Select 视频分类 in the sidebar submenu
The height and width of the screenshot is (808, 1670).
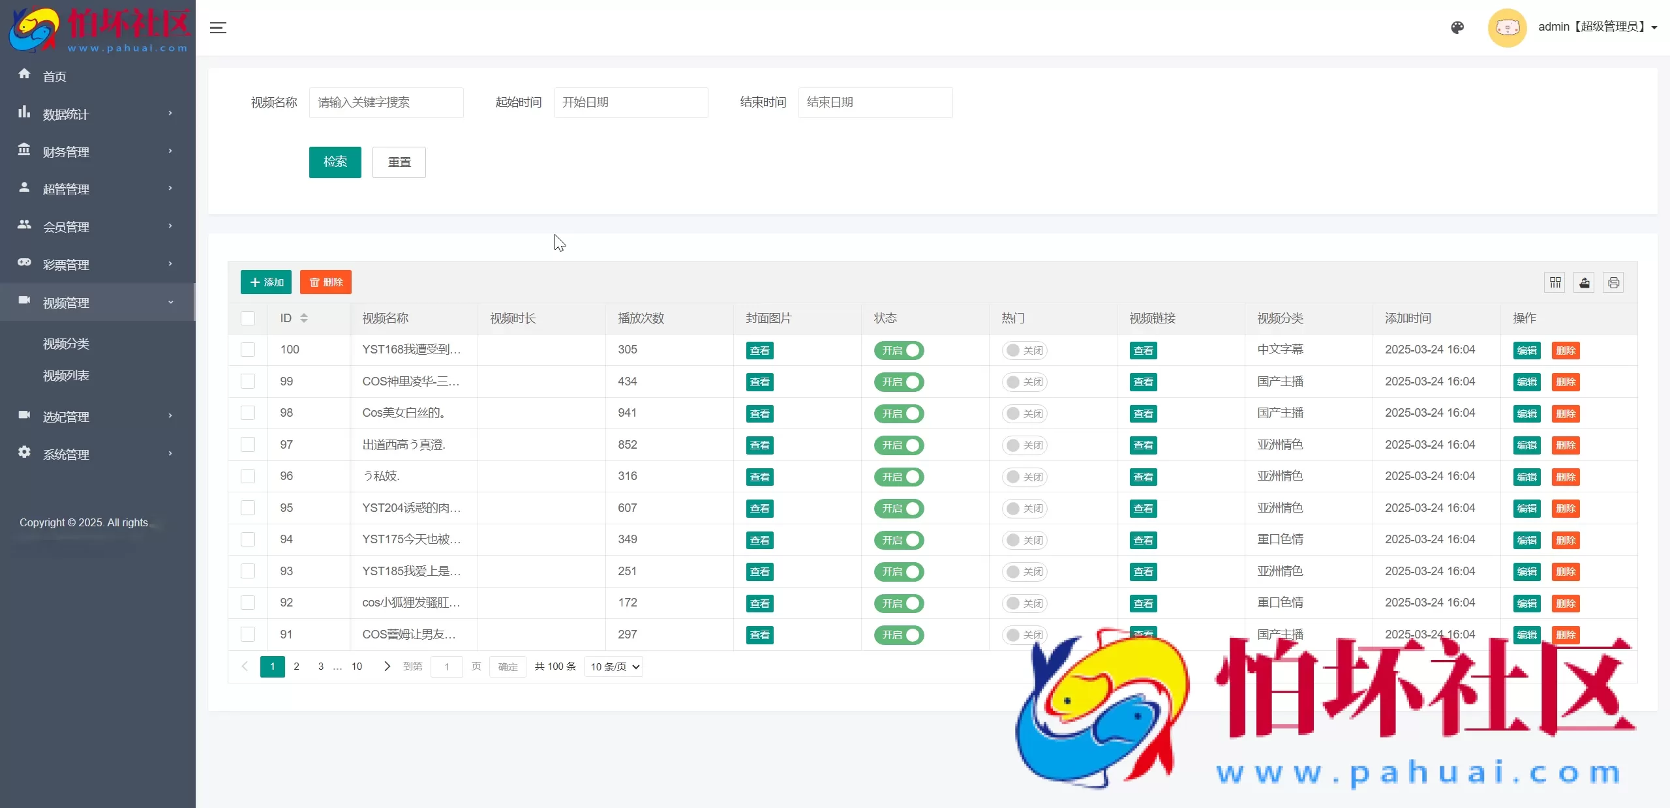point(66,344)
